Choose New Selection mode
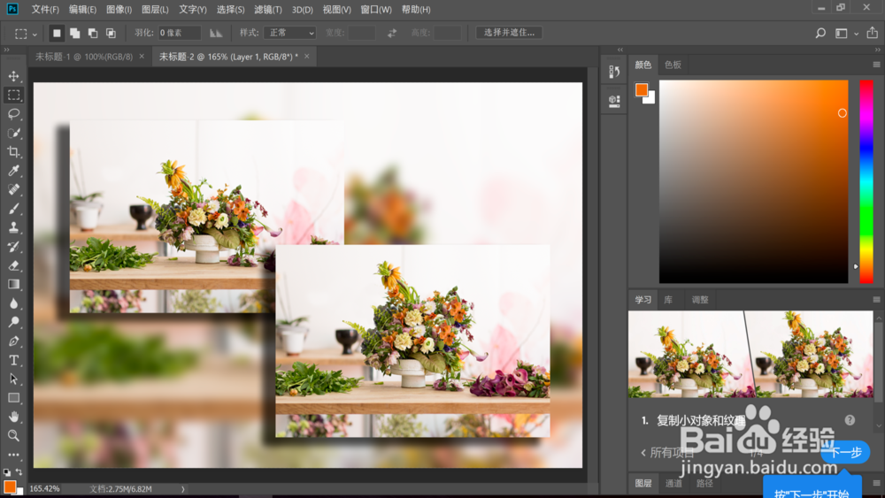Viewport: 885px width, 498px height. tap(57, 34)
